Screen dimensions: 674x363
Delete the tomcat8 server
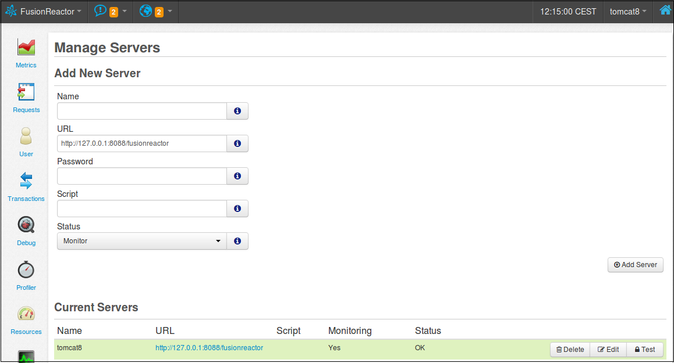pyautogui.click(x=570, y=349)
